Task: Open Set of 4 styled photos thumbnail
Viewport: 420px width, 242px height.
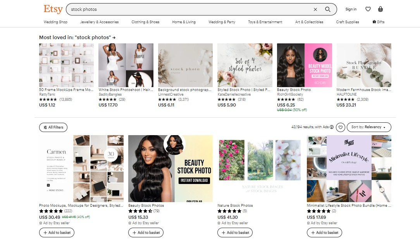Action: pyautogui.click(x=245, y=65)
